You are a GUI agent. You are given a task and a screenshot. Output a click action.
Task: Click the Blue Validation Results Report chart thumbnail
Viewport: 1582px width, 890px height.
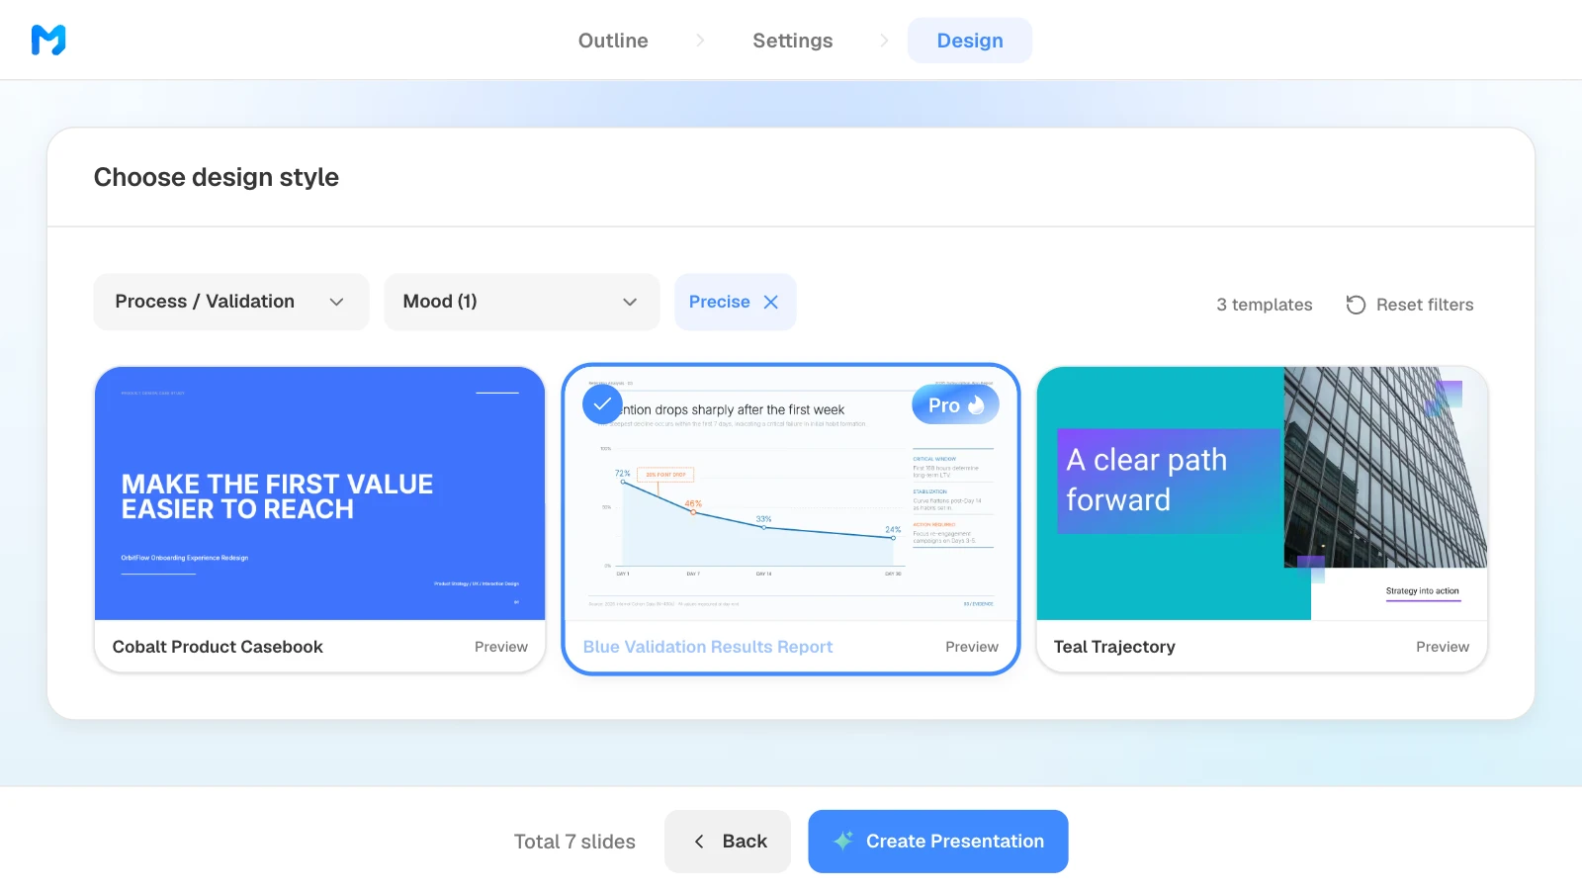click(791, 493)
